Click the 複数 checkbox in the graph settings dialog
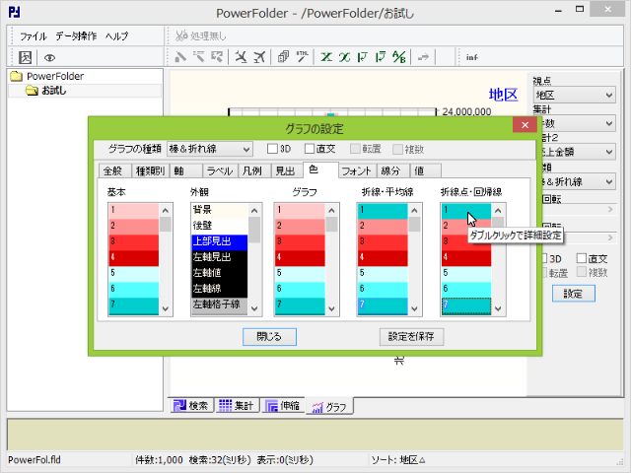 tap(397, 149)
